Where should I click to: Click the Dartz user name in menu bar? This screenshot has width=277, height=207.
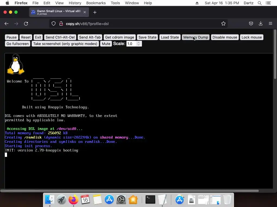[248, 3]
